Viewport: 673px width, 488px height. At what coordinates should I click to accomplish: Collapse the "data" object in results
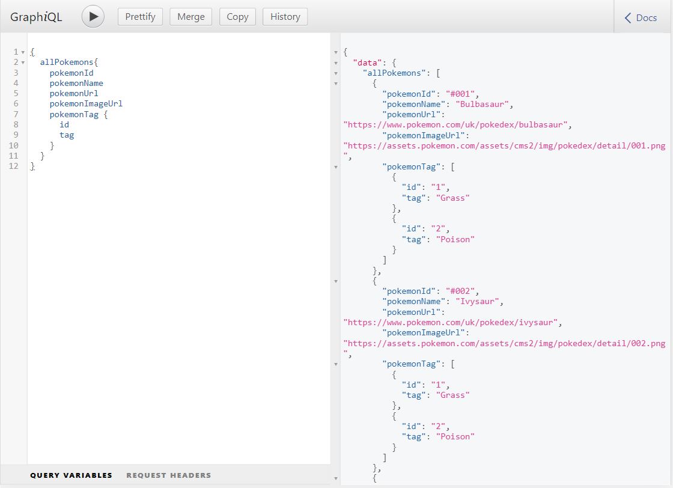tap(336, 63)
